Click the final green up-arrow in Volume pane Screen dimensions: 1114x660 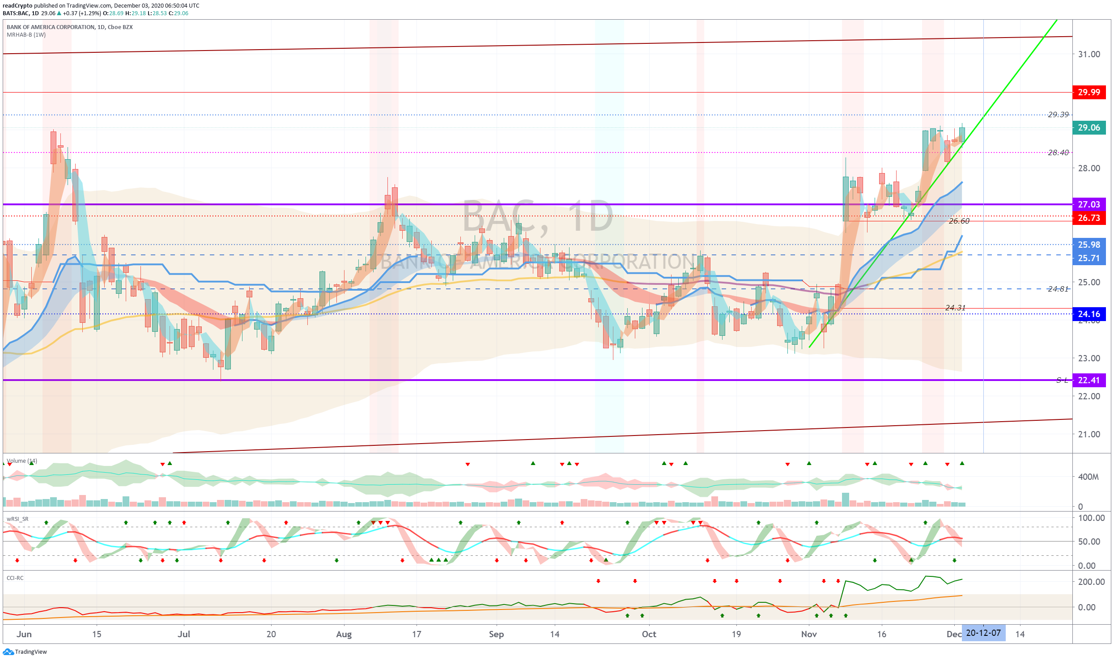(962, 463)
